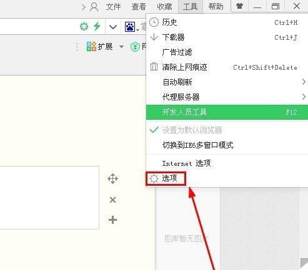Screen dimensions: 308x270
Task: Open the skin t-shirt icon
Action: 239,6
